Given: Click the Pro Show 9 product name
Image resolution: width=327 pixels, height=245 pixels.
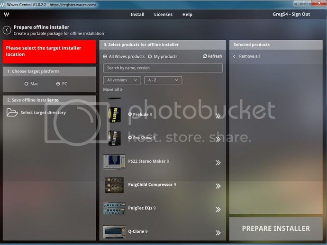Looking at the screenshot, I should 144,138.
